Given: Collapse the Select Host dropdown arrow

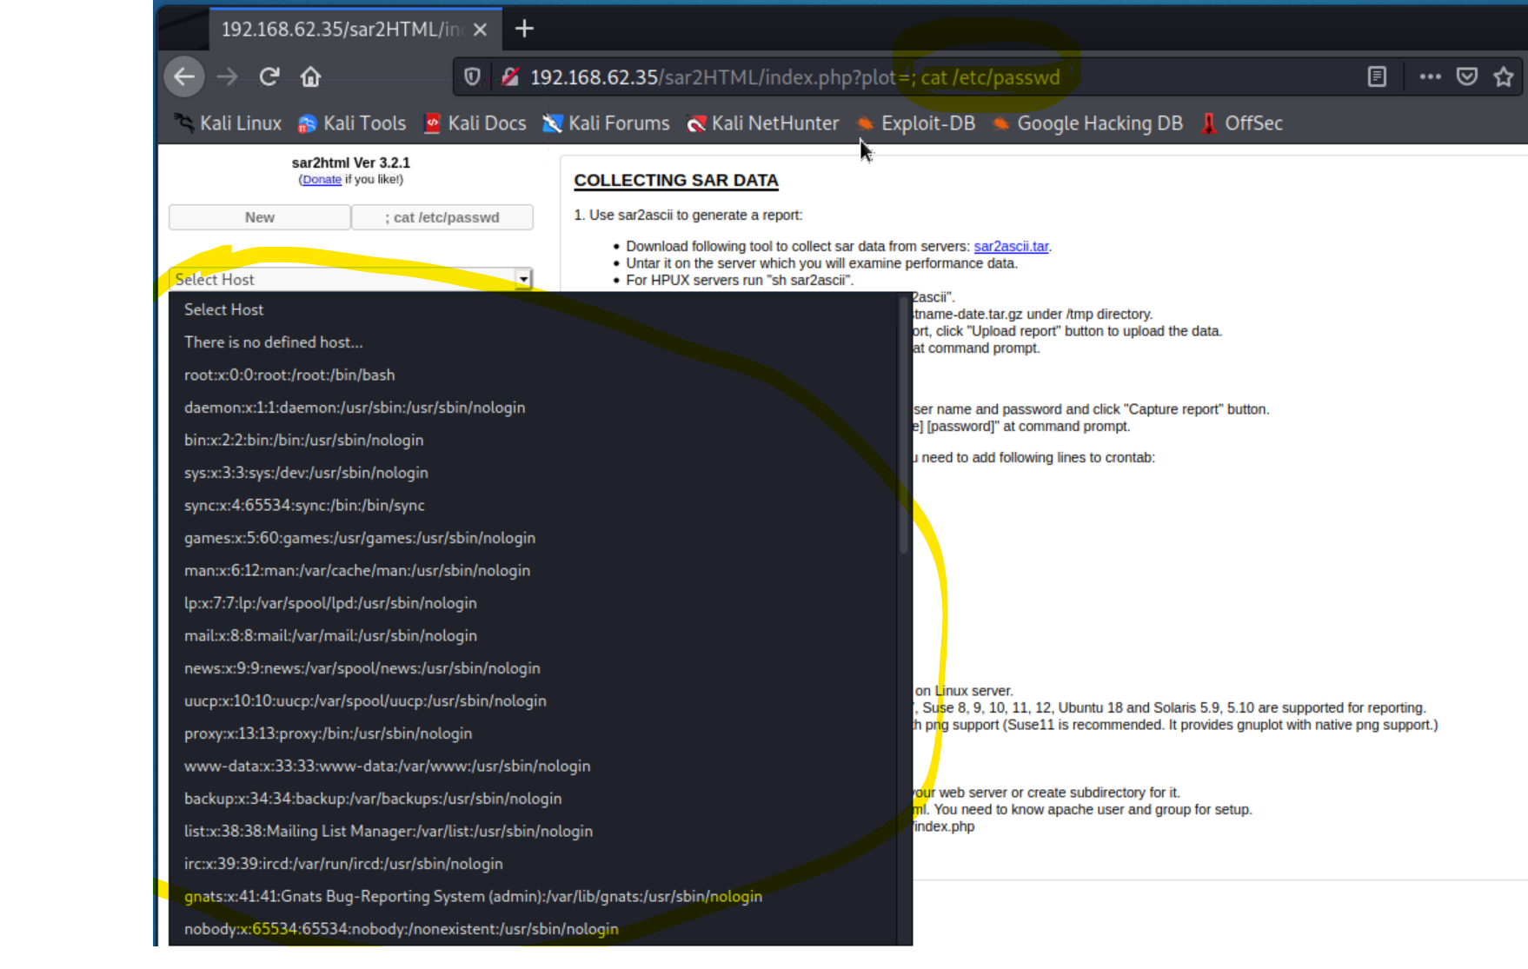Looking at the screenshot, I should (523, 279).
